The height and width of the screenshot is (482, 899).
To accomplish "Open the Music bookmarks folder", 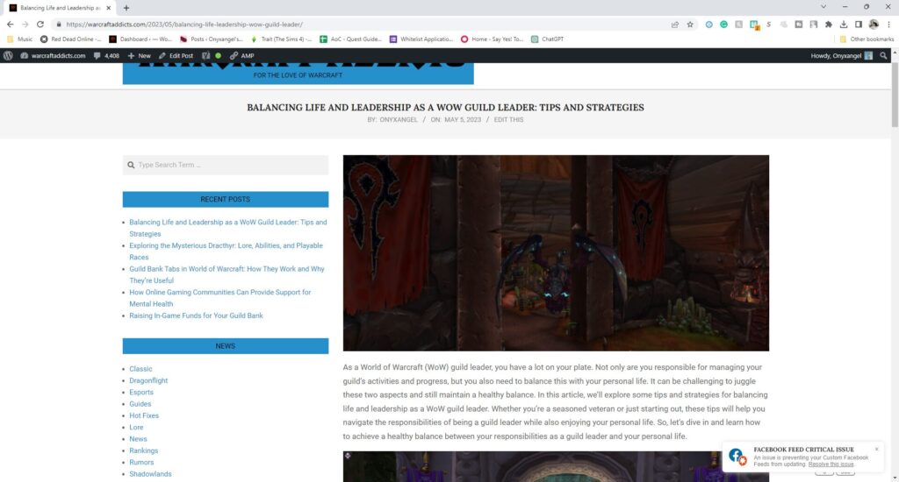I will click(x=19, y=39).
